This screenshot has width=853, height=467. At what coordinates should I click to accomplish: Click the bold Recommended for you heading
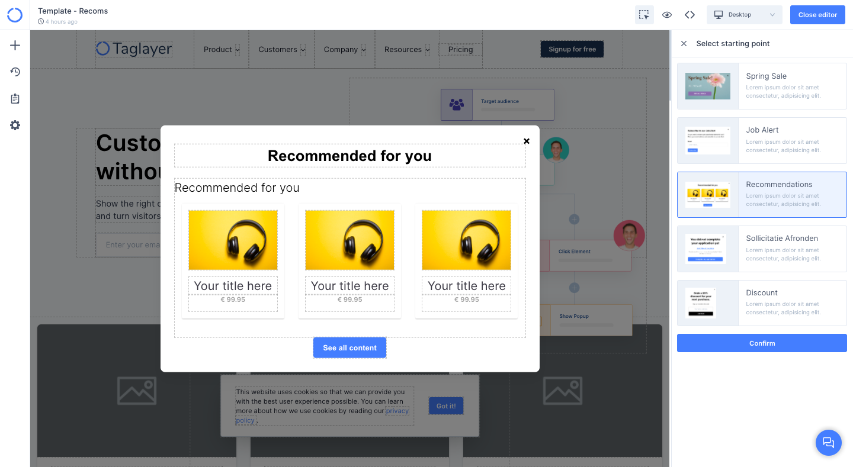pyautogui.click(x=349, y=156)
